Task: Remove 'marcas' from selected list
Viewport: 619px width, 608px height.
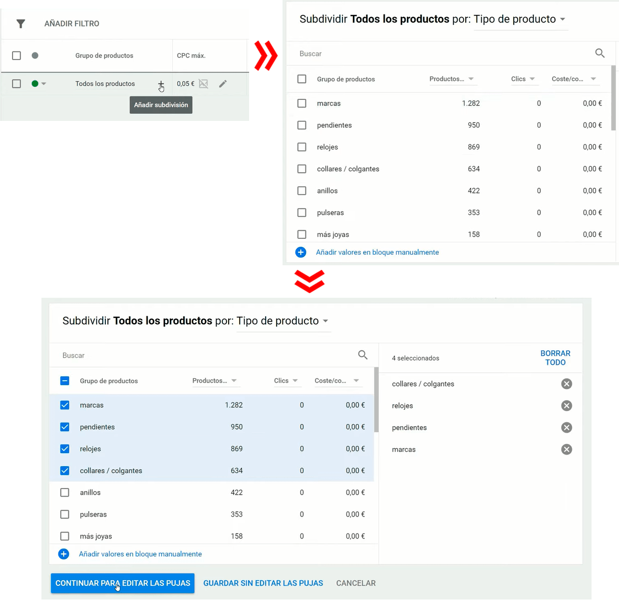Action: coord(566,449)
